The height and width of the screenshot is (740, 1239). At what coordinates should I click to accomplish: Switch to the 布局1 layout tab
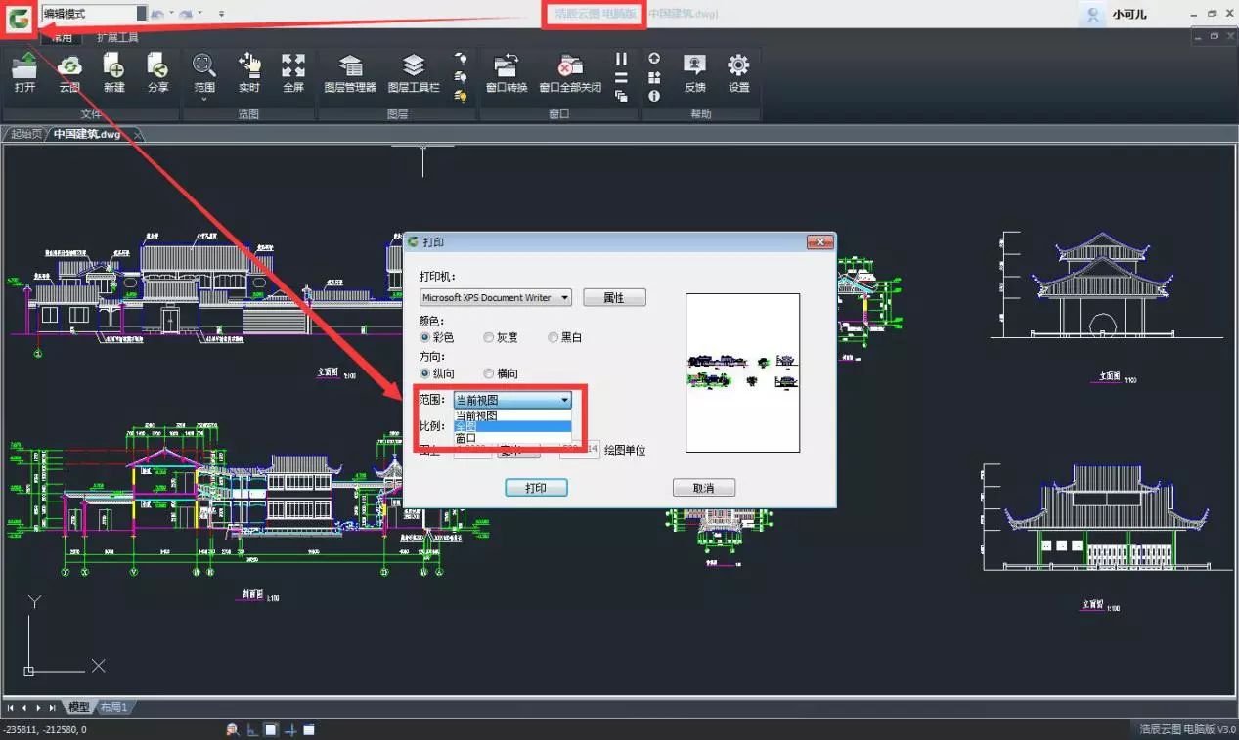113,707
